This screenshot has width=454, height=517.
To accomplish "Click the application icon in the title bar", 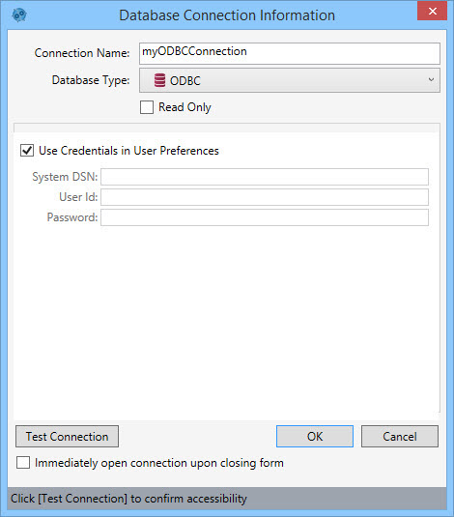I will click(x=19, y=15).
